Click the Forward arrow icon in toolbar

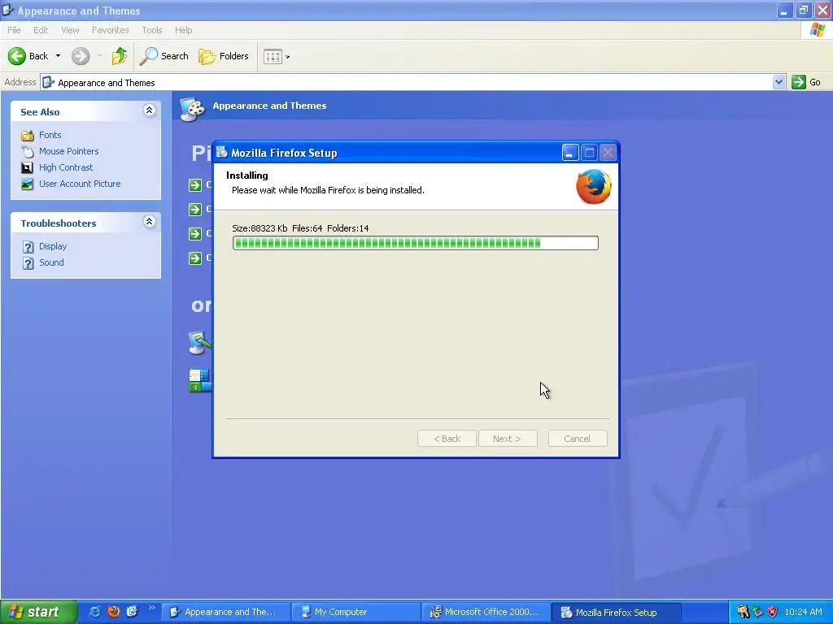[81, 56]
